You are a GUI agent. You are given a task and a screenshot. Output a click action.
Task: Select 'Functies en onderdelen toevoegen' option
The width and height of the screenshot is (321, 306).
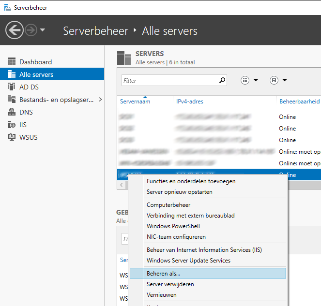[x=191, y=181]
